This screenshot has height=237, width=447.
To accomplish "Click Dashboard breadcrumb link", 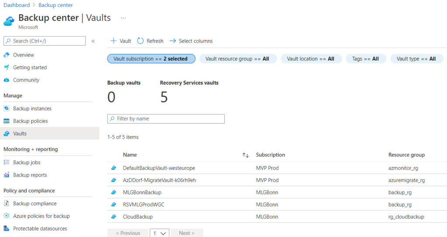I will coord(17,5).
